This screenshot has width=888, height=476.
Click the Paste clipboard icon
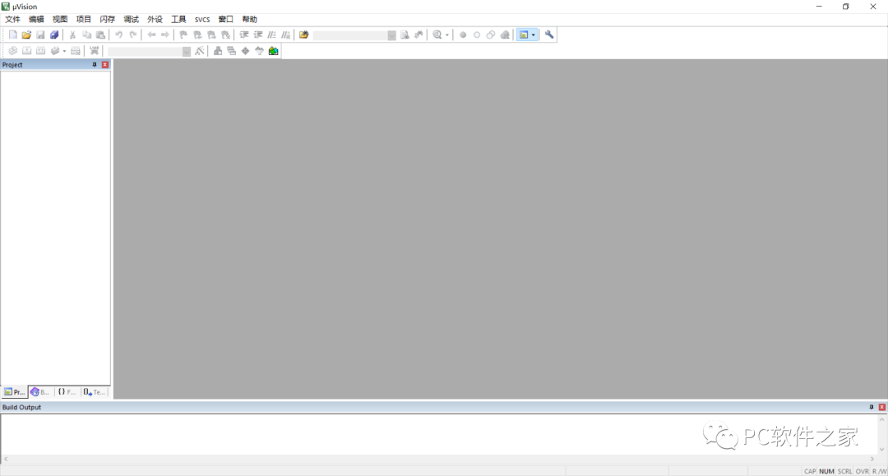[100, 35]
